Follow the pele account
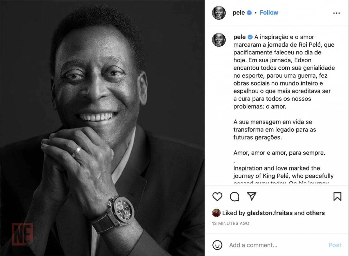349x256 pixels. pyautogui.click(x=269, y=13)
